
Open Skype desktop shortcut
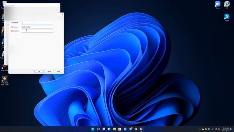(227, 17)
